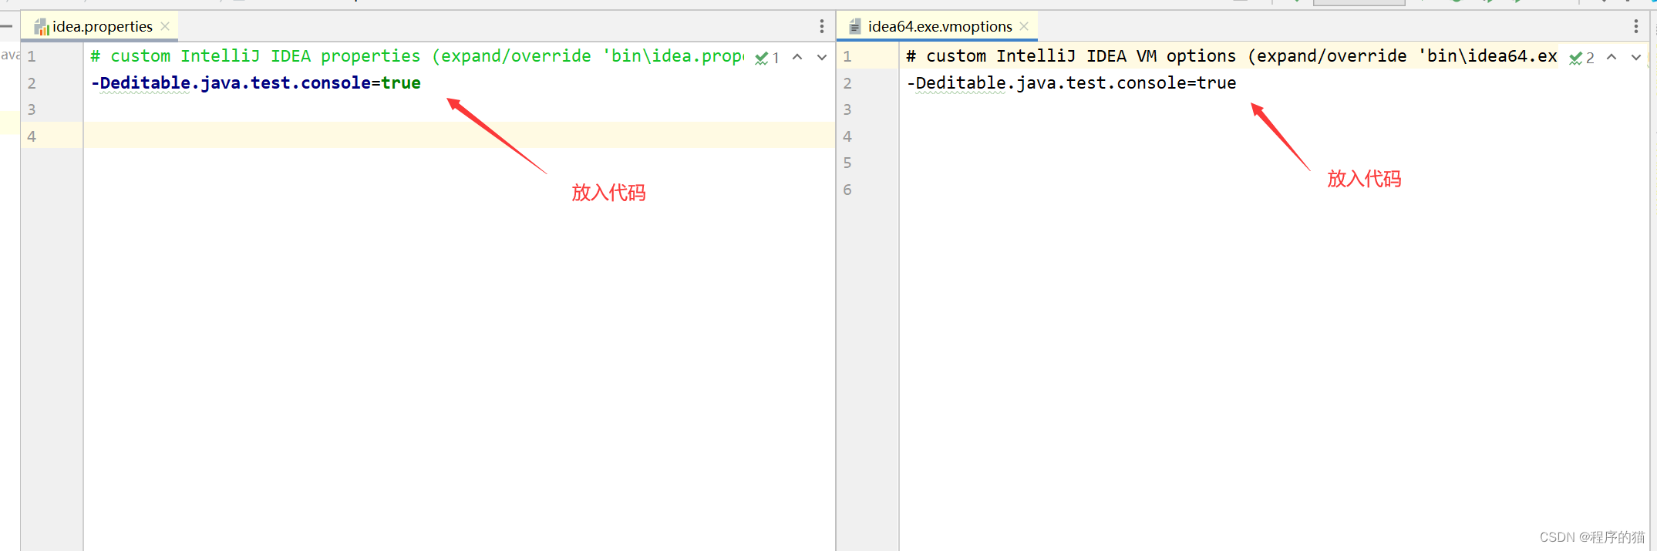Switch to the idea.properties tab
The width and height of the screenshot is (1657, 551).
pyautogui.click(x=103, y=26)
